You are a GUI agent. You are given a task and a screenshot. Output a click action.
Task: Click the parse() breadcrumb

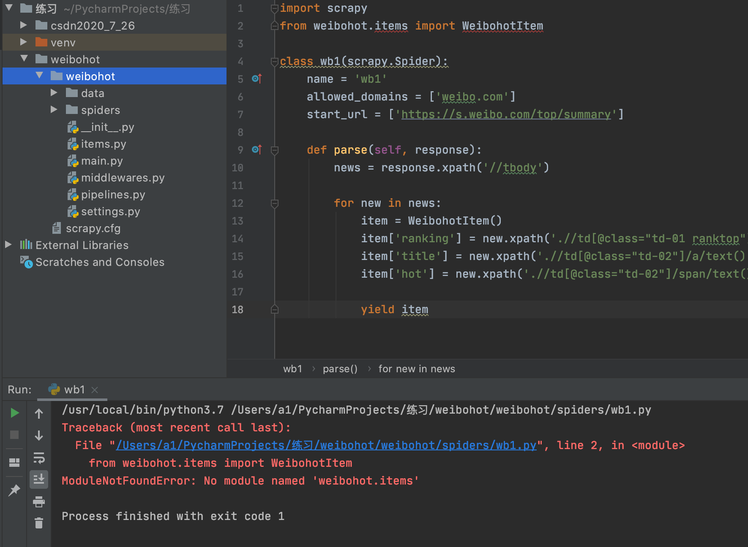340,369
